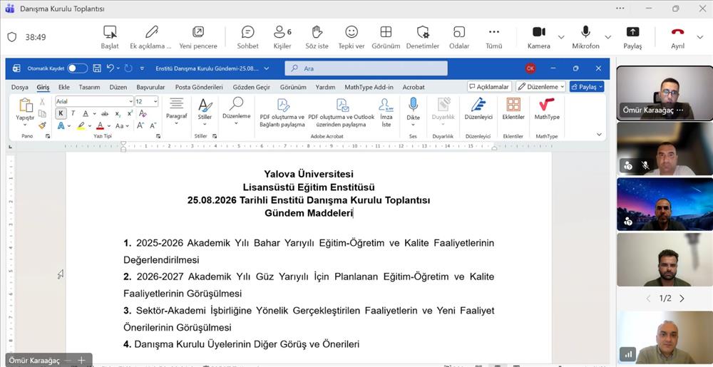Switch to the Gözden Geçir tab
This screenshot has height=367, width=713.
click(x=252, y=87)
